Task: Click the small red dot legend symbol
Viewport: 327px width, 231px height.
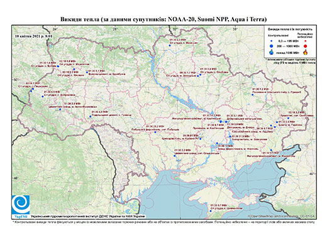Action: [305, 41]
